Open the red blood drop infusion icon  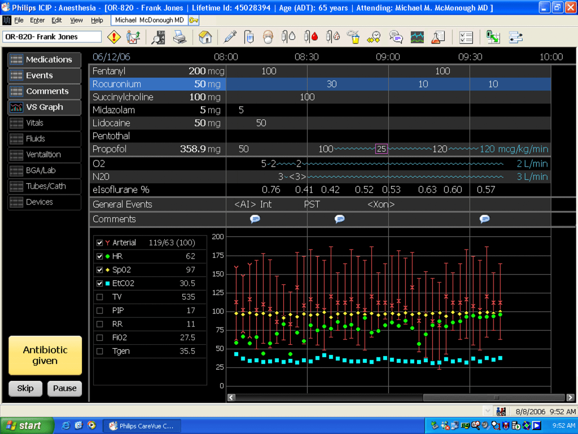311,37
